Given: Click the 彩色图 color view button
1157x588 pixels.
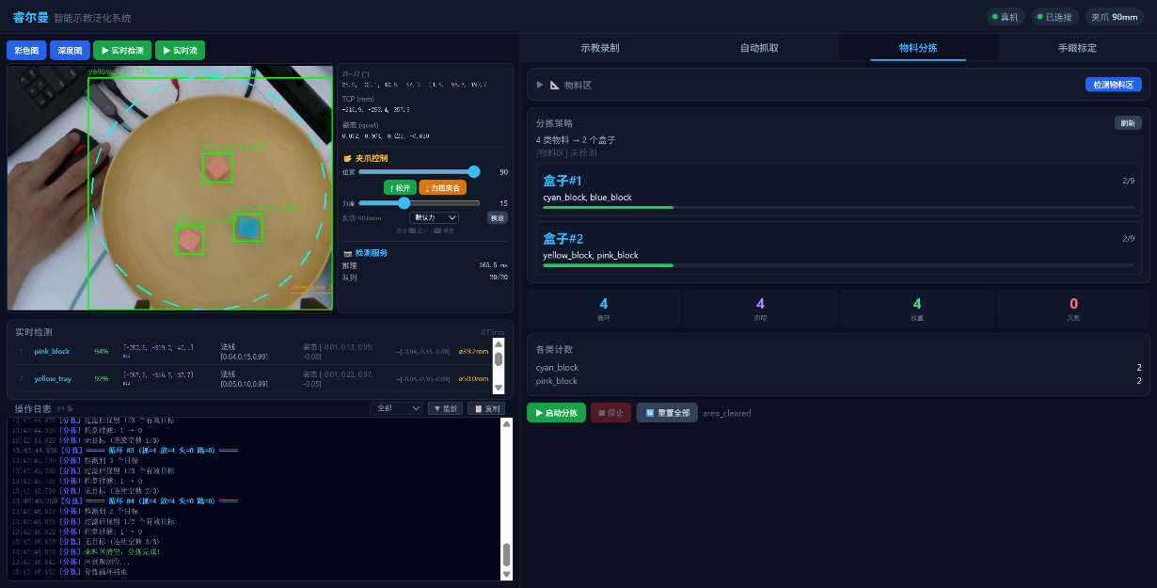Looking at the screenshot, I should click(25, 51).
